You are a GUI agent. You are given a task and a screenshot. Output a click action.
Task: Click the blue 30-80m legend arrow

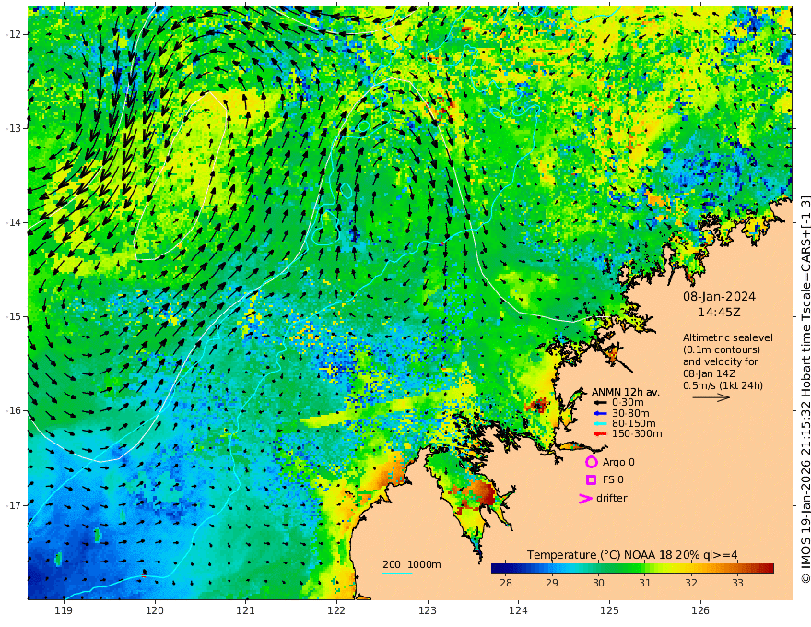[600, 413]
